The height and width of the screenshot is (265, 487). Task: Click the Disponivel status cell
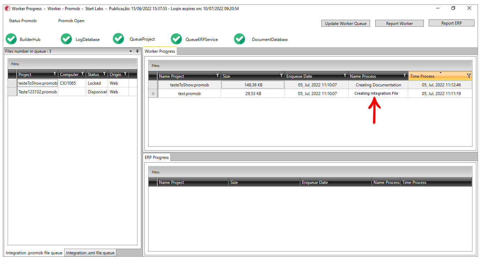(x=97, y=92)
